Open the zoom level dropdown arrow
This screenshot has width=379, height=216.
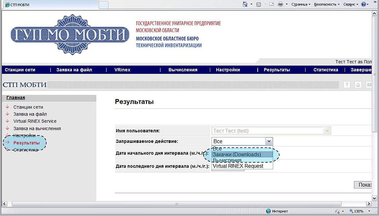point(369,211)
